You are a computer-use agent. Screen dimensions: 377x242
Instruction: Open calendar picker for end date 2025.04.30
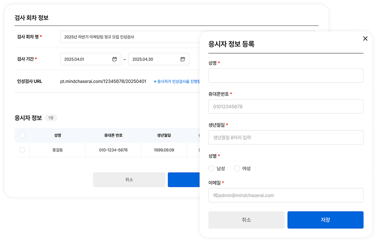tap(183, 59)
